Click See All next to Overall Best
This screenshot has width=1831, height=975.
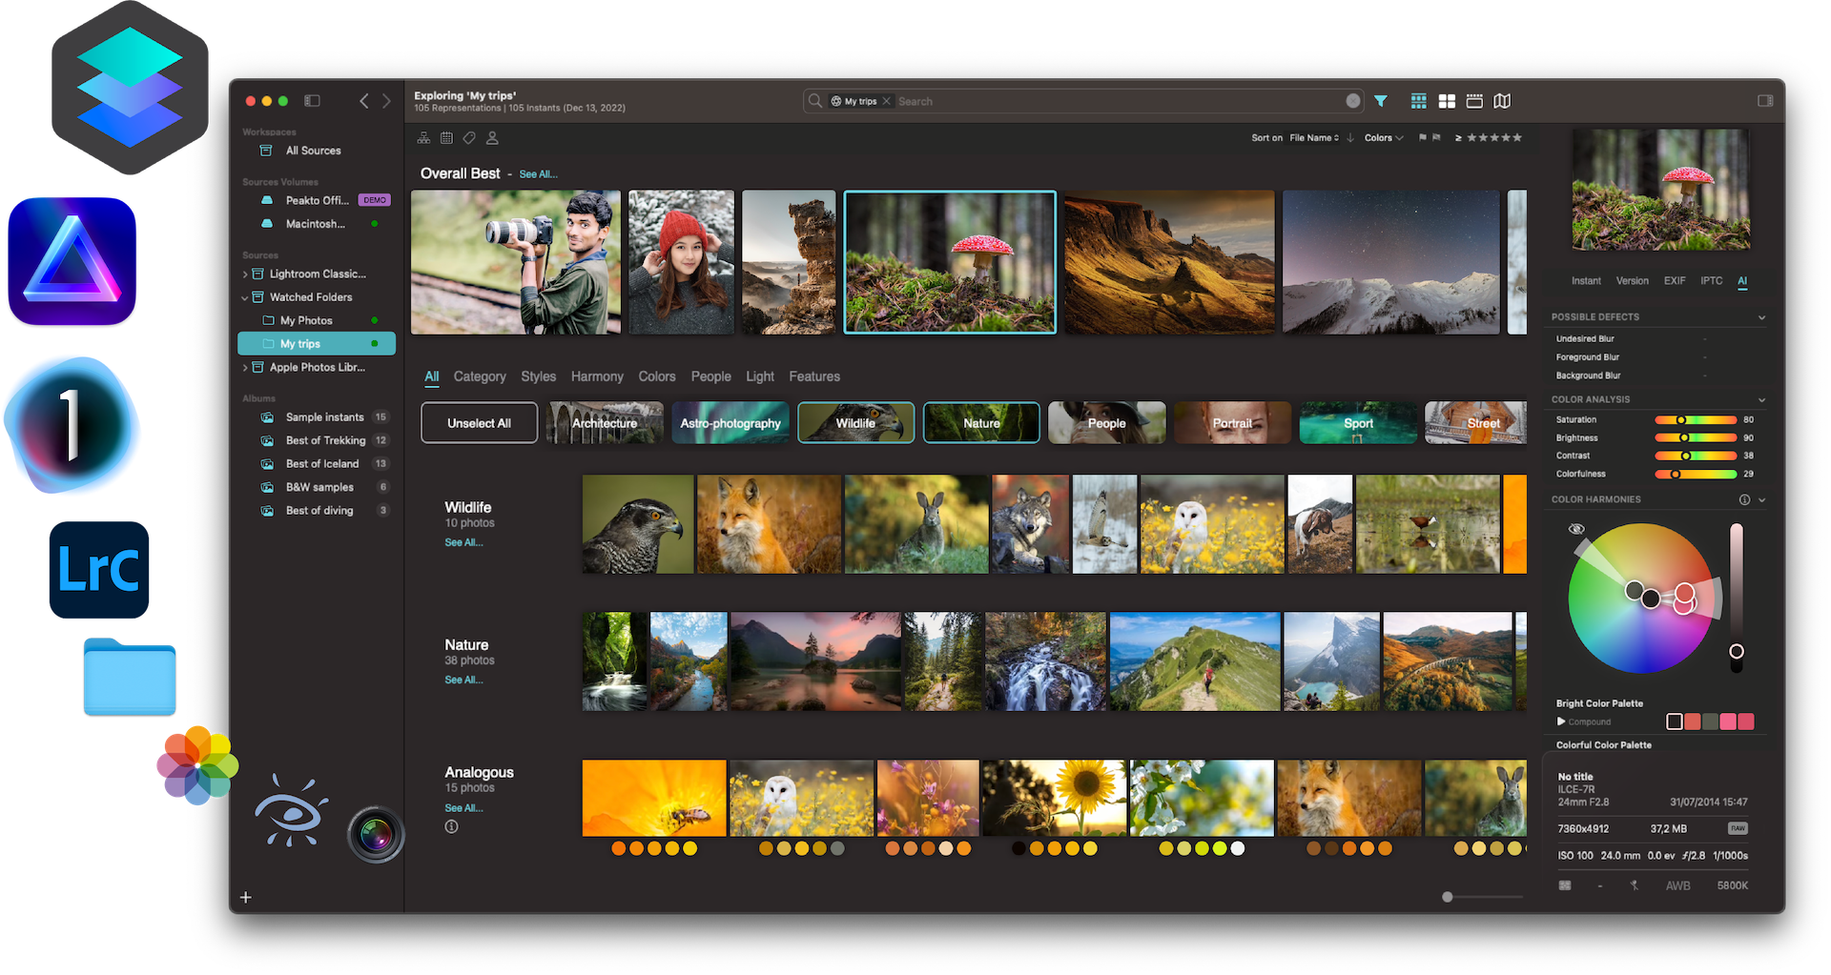pyautogui.click(x=538, y=173)
